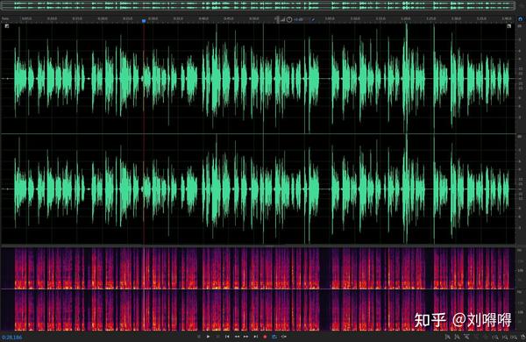Image resolution: width=526 pixels, height=342 pixels.
Task: Click the Zoom In Amplitude icon
Action: point(447,337)
